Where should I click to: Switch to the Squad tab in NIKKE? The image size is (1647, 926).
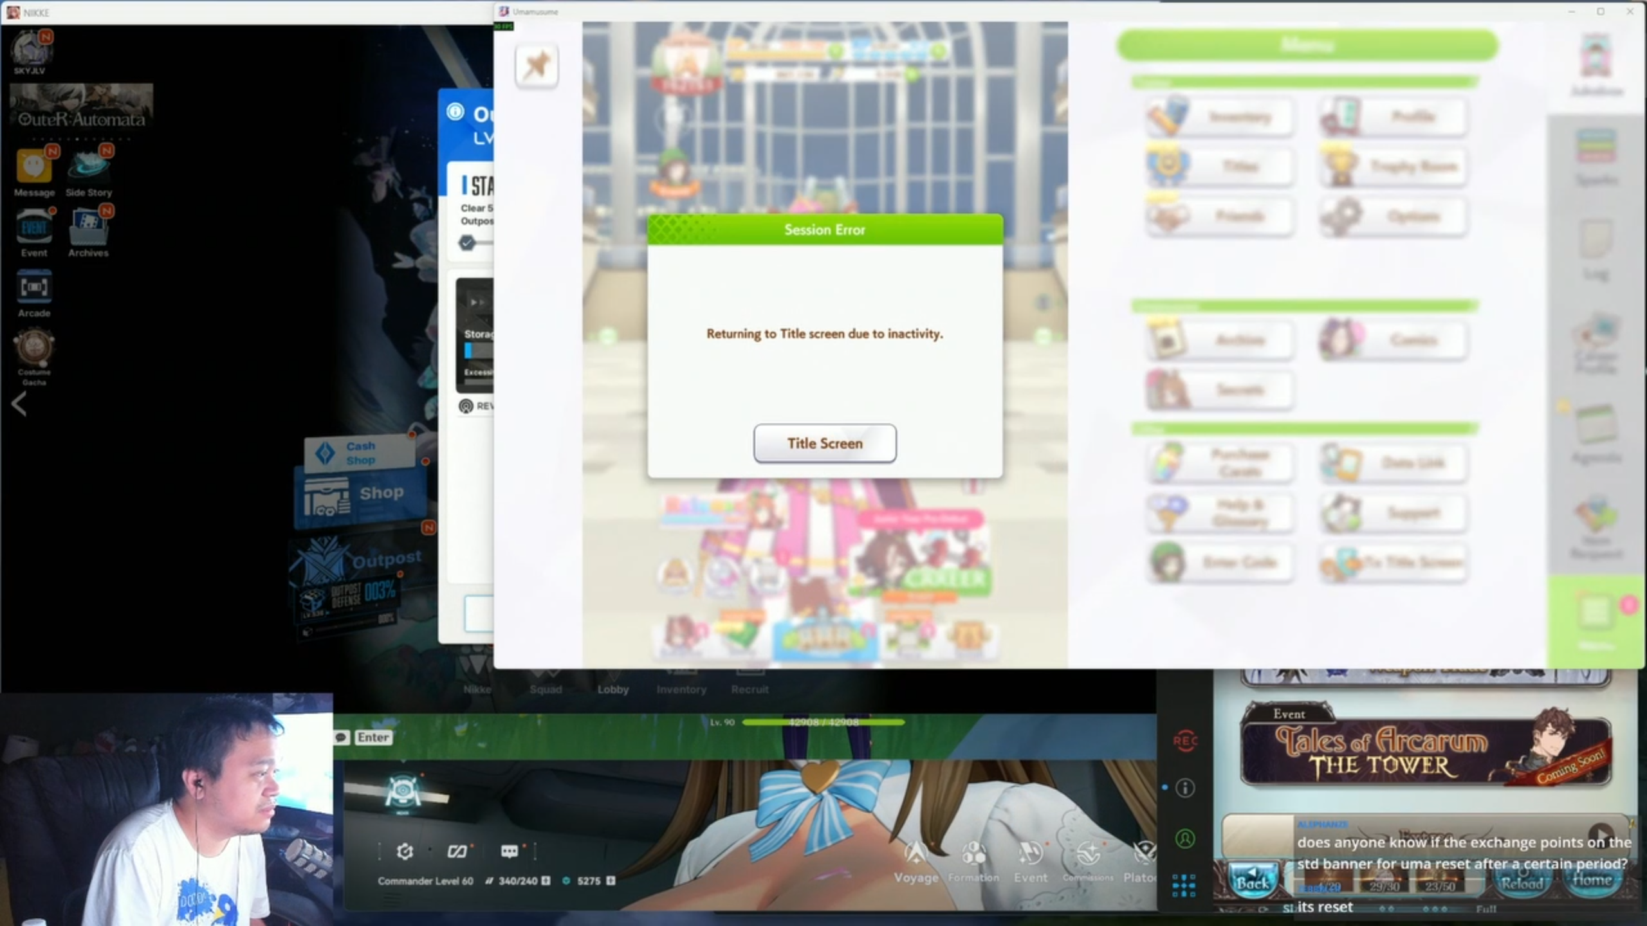coord(546,682)
